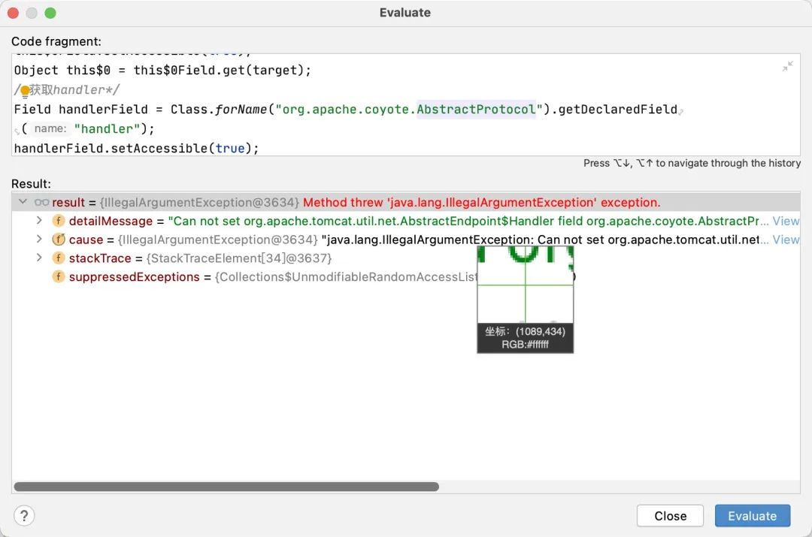
Task: Click the getDeclaredField method name
Action: (x=617, y=109)
